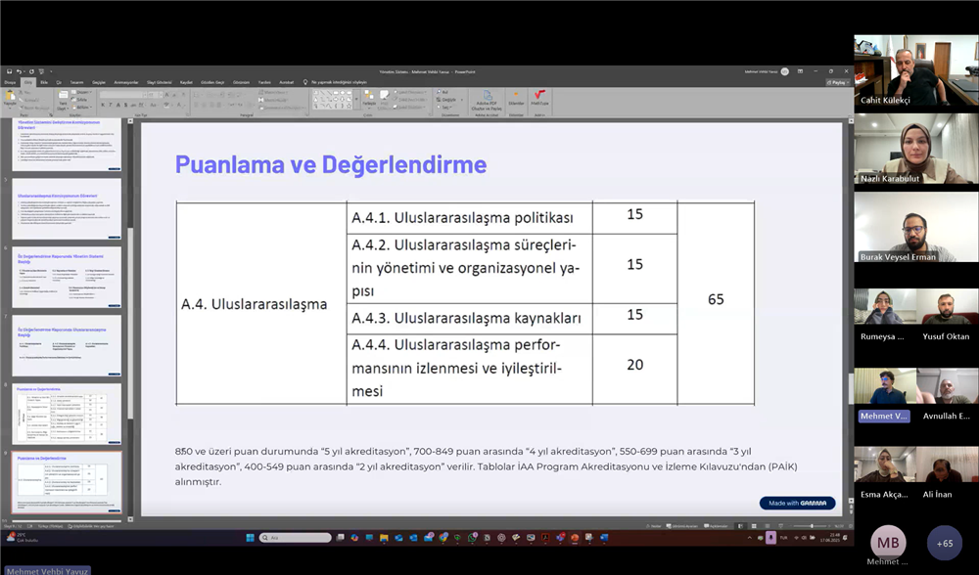Click the ribbon display options icon in title bar

click(800, 71)
